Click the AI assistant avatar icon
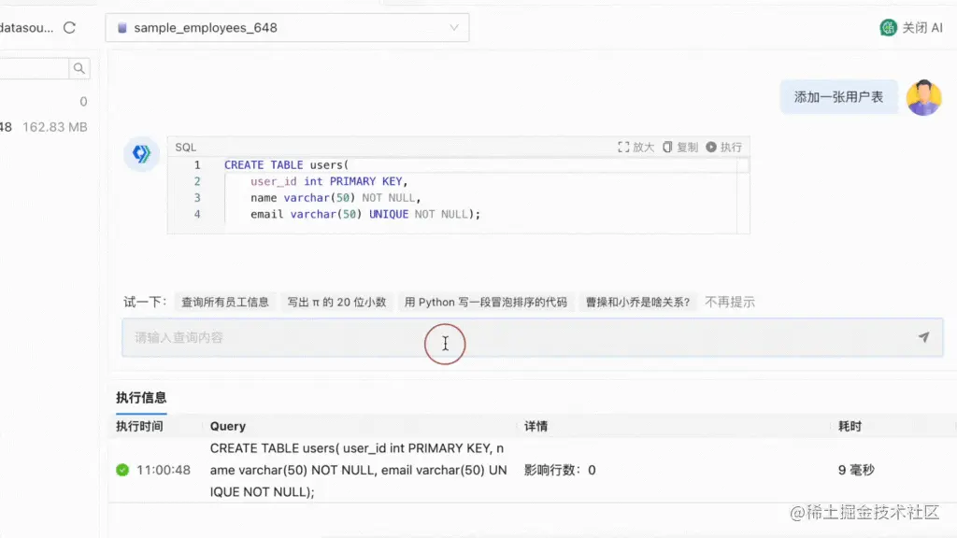This screenshot has height=538, width=957. tap(142, 154)
